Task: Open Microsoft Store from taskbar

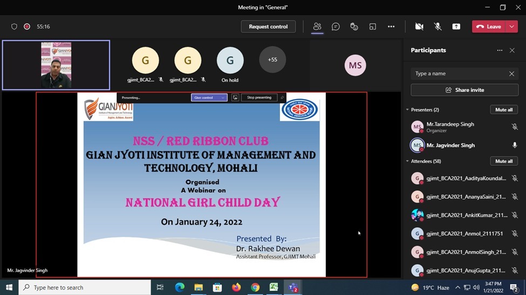Action: (x=217, y=287)
